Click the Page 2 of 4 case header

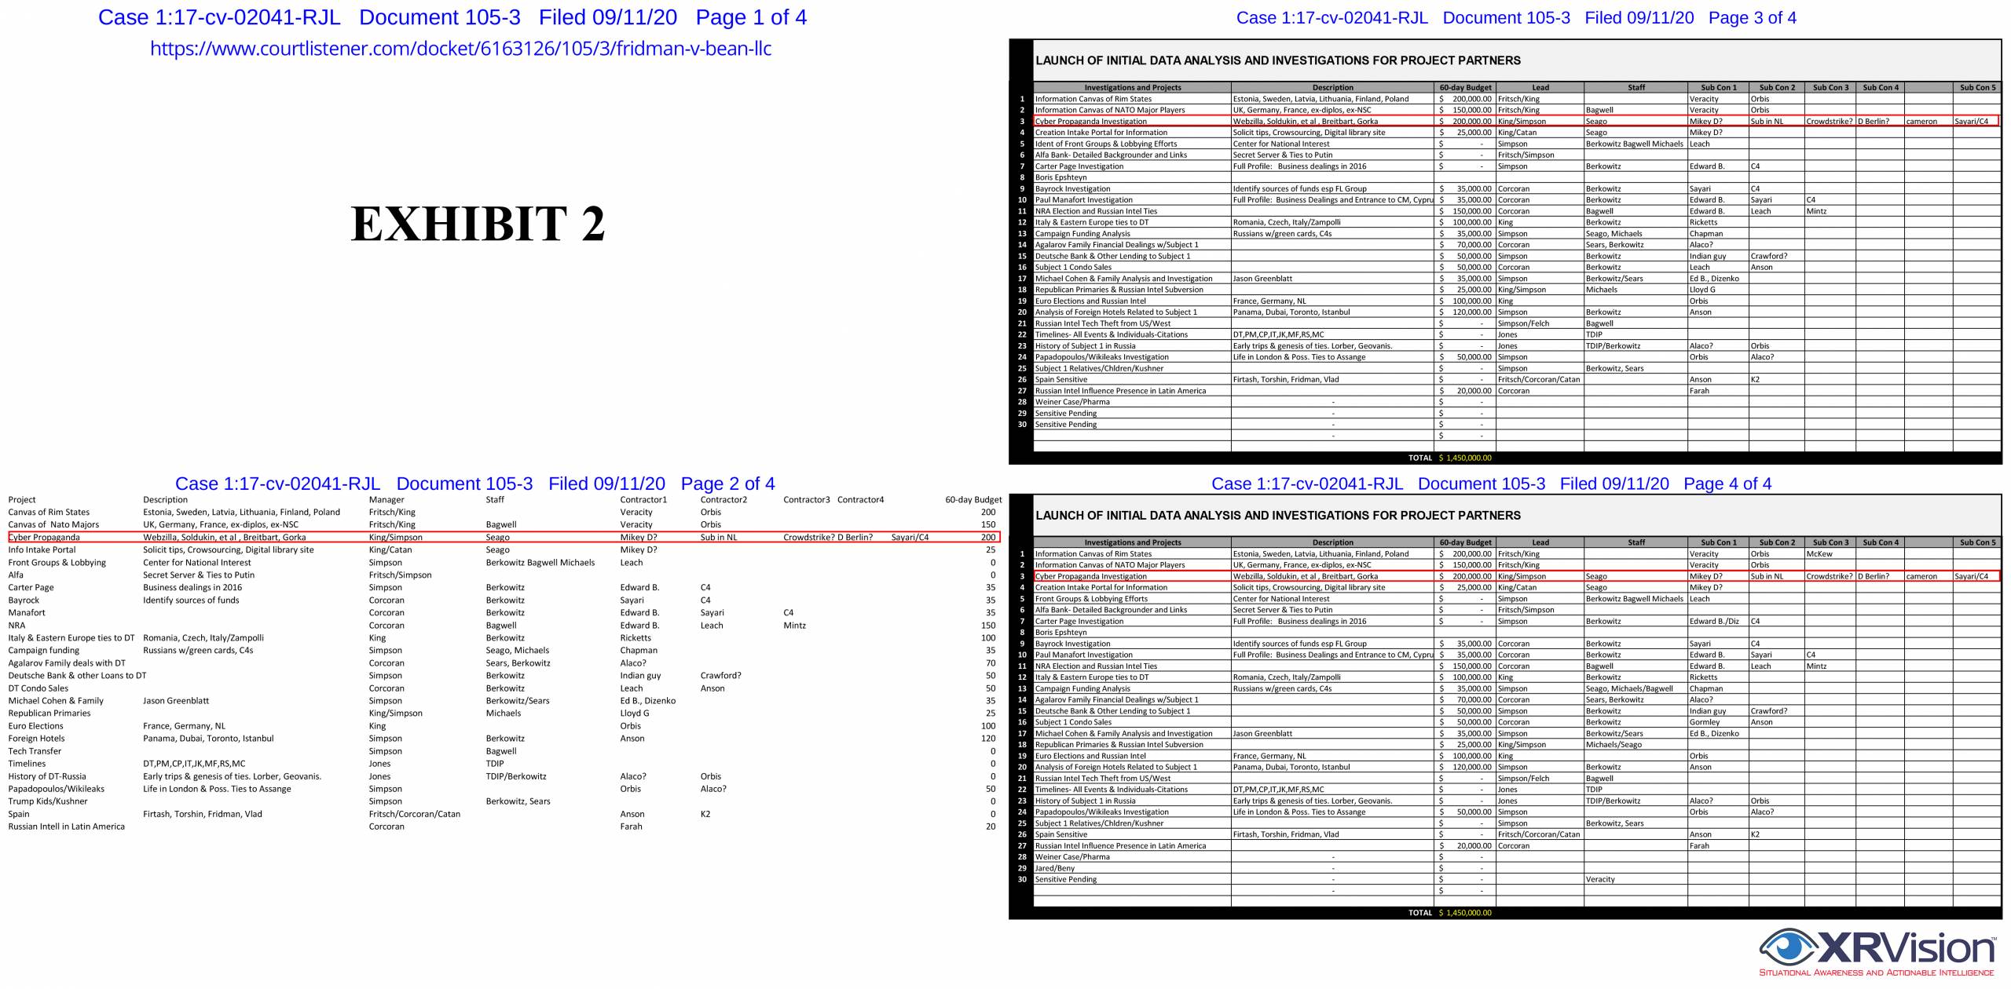pos(474,484)
